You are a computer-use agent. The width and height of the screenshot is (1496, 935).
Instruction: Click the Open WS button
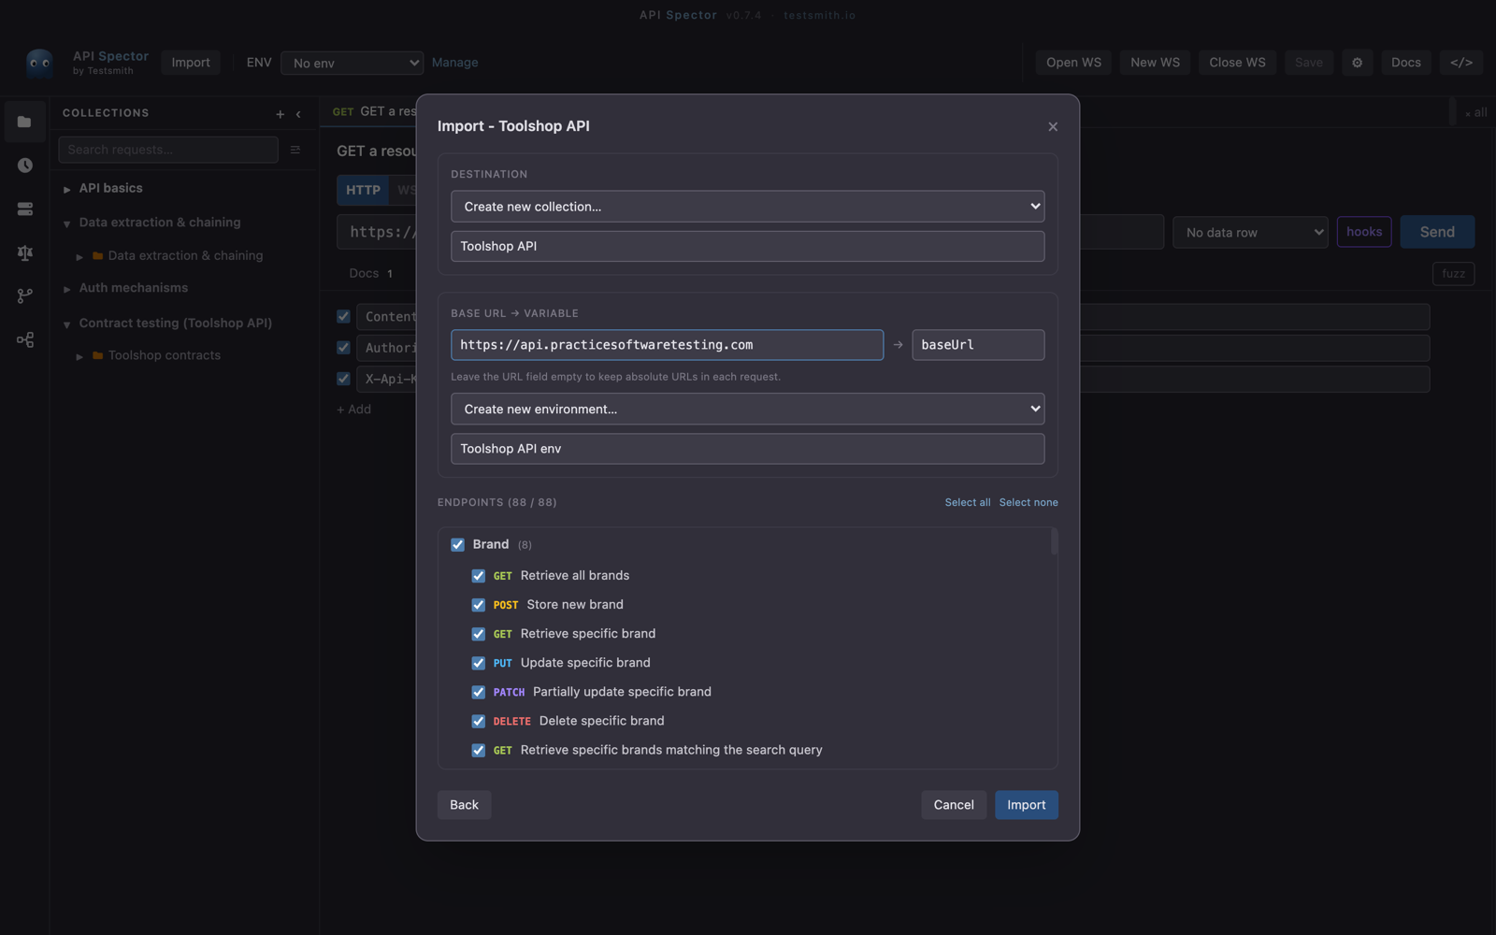[1073, 63]
